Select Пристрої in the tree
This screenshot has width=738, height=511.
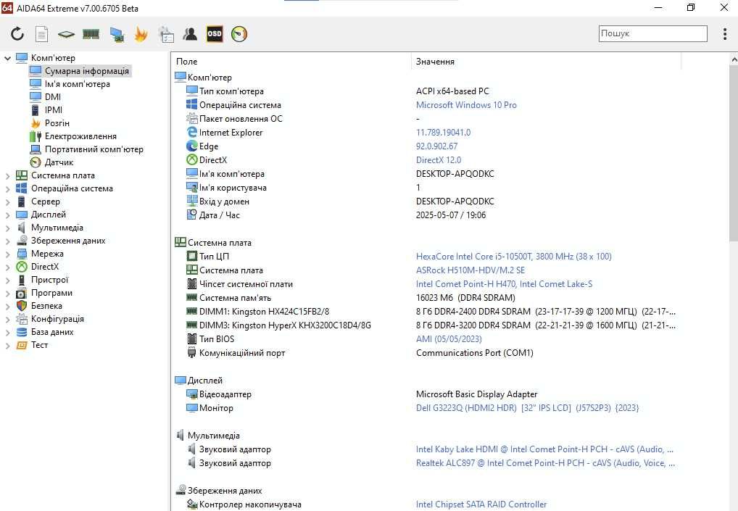coord(49,280)
